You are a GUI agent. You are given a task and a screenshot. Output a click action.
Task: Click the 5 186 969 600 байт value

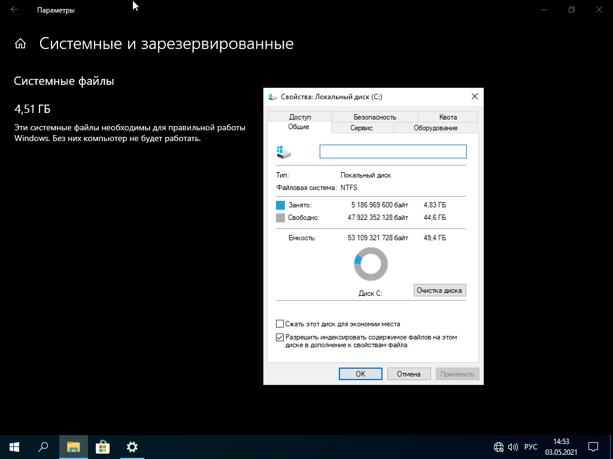click(x=380, y=205)
